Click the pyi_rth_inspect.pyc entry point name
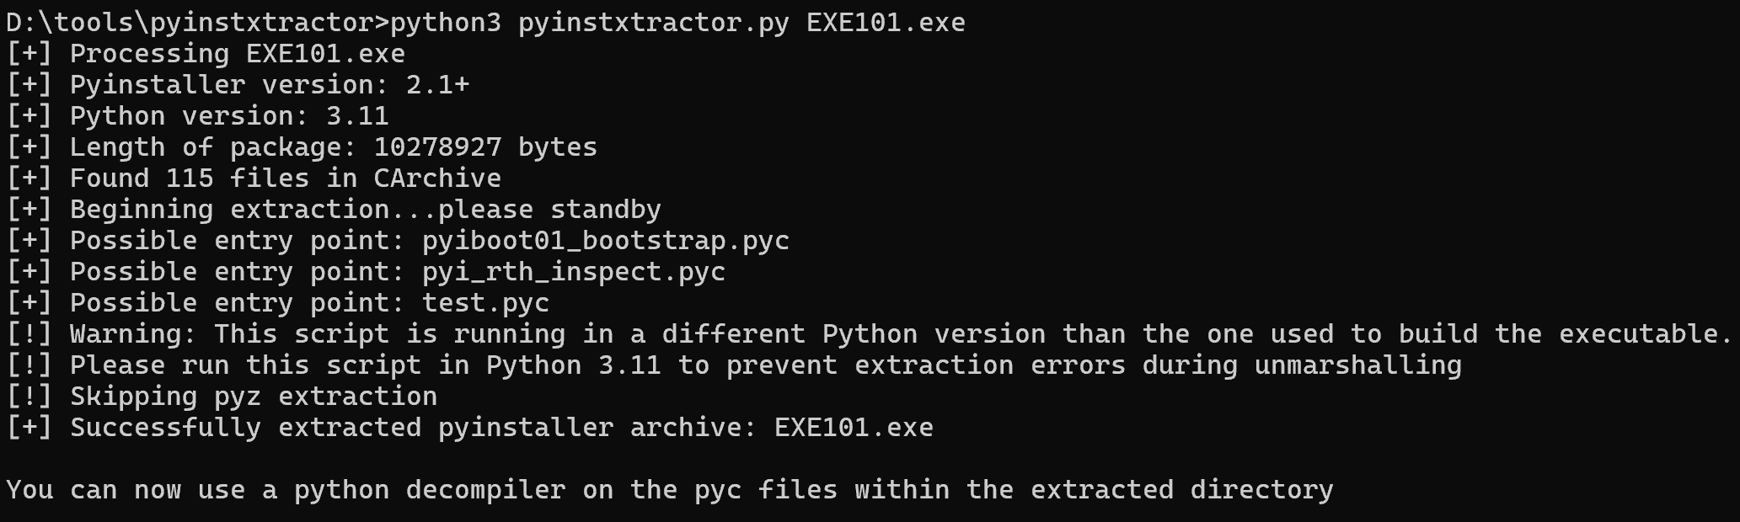The width and height of the screenshot is (1740, 522). click(573, 272)
